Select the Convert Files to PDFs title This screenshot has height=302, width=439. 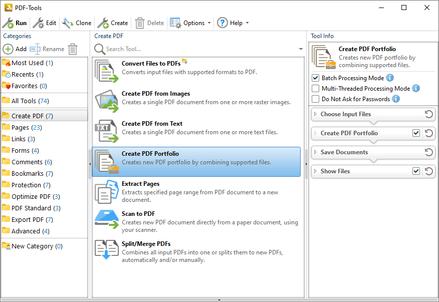click(x=151, y=64)
